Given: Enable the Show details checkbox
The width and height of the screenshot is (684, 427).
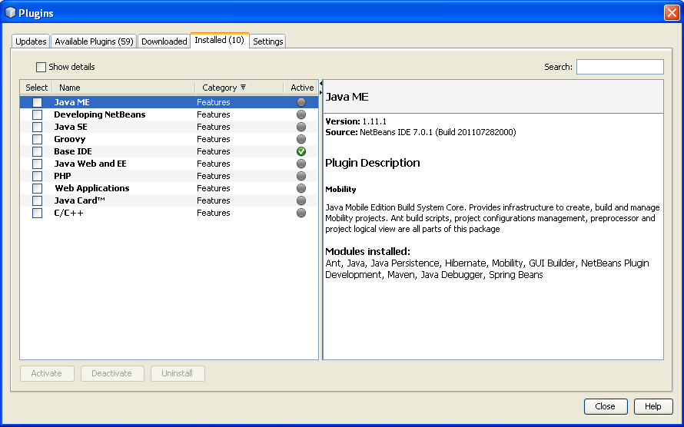Looking at the screenshot, I should (41, 67).
